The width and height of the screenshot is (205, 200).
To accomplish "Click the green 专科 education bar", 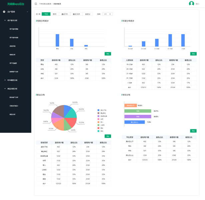I will point(138,111).
